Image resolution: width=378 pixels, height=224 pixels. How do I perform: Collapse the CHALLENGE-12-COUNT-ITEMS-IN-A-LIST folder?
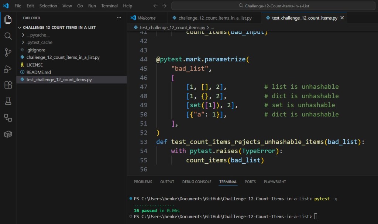(x=20, y=27)
